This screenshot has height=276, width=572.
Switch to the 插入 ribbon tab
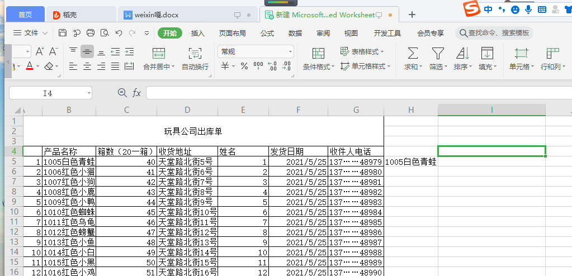tap(198, 33)
